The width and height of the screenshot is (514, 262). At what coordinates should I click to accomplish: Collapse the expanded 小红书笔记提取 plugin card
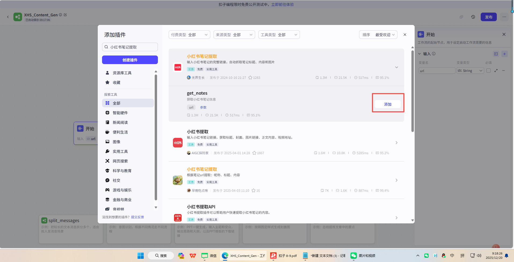[x=396, y=67]
